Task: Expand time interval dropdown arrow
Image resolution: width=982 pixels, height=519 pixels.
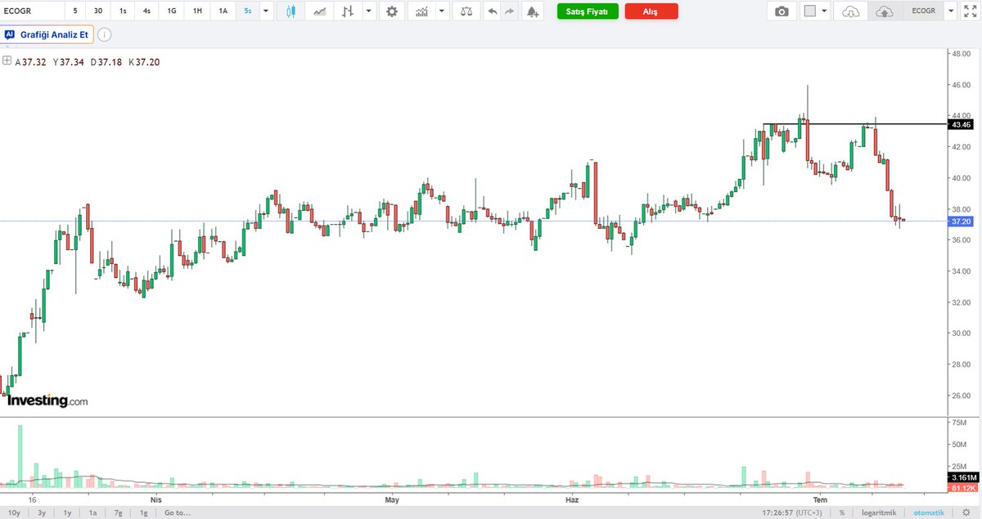Action: 266,11
